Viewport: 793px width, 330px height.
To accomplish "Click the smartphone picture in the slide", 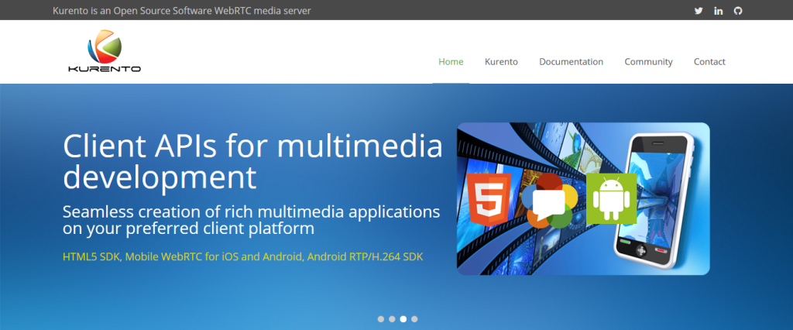I will 654,199.
